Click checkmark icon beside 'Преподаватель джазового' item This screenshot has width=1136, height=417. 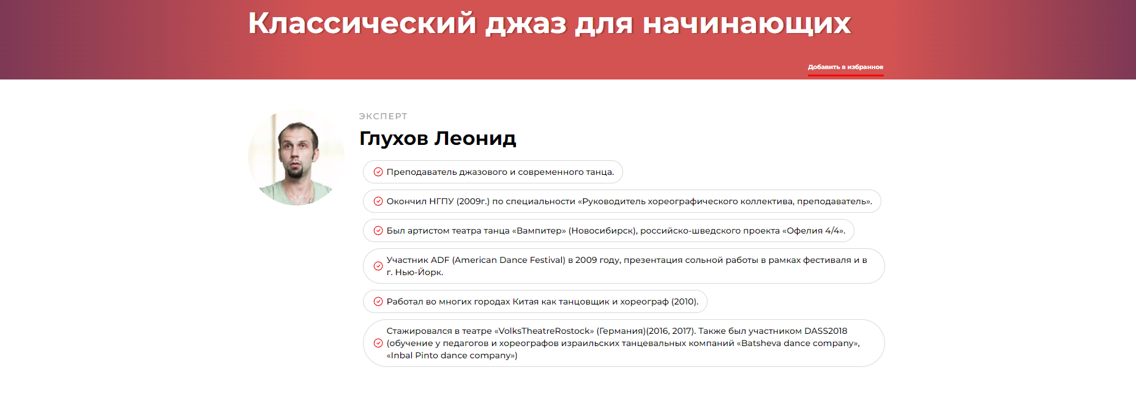pyautogui.click(x=378, y=172)
